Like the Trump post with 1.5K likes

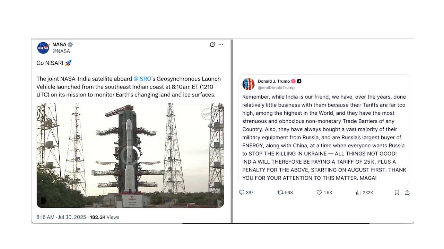click(324, 193)
